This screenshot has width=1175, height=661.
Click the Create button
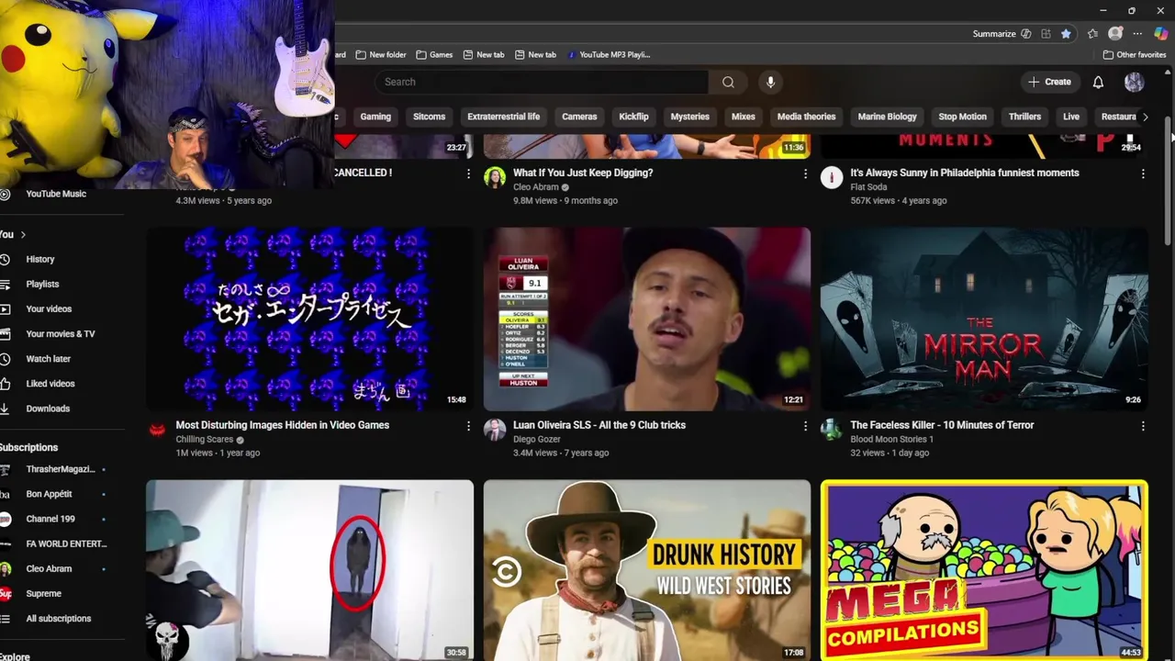1049,82
